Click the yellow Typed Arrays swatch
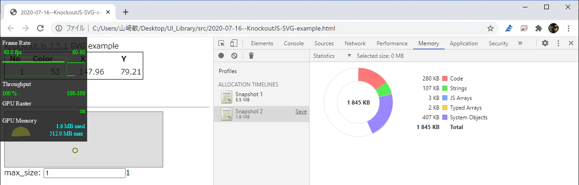Viewport: 579px width, 185px height. (x=445, y=108)
